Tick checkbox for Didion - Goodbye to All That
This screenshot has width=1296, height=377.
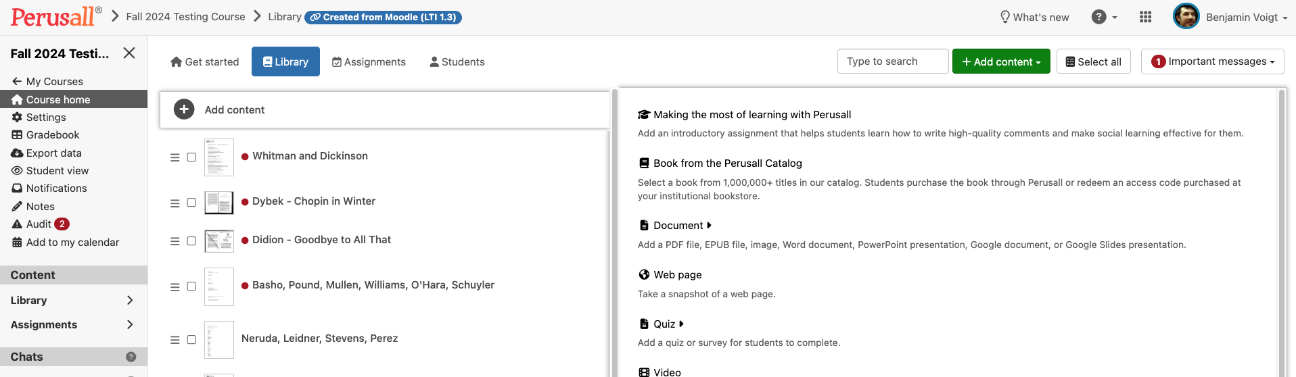point(191,241)
